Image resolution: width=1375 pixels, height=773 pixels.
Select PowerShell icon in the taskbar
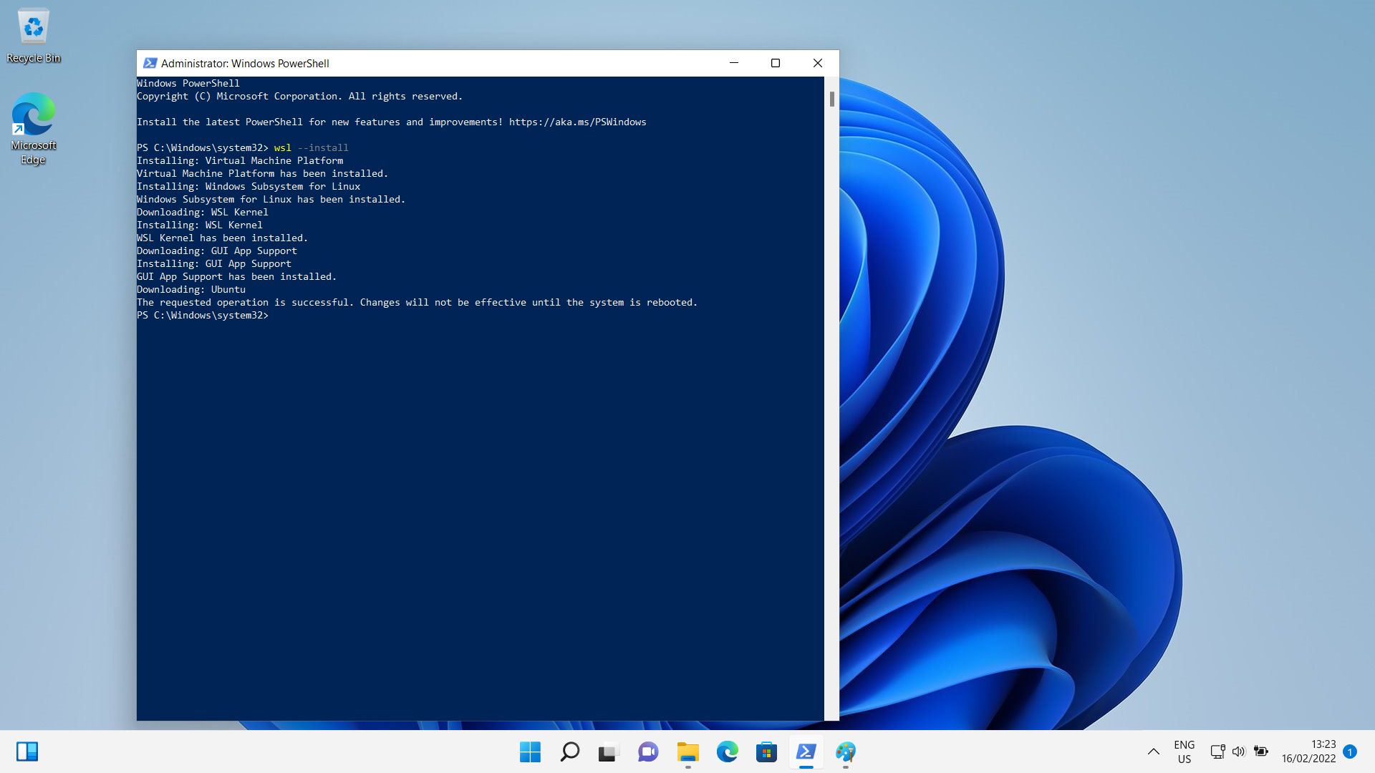tap(806, 752)
